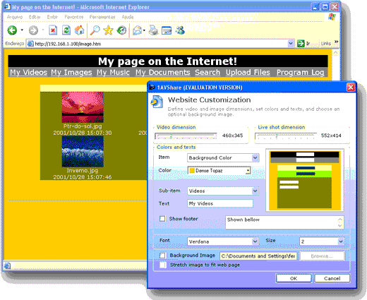The width and height of the screenshot is (367, 300).
Task: Click the Print icon in browser toolbar
Action: (153, 30)
